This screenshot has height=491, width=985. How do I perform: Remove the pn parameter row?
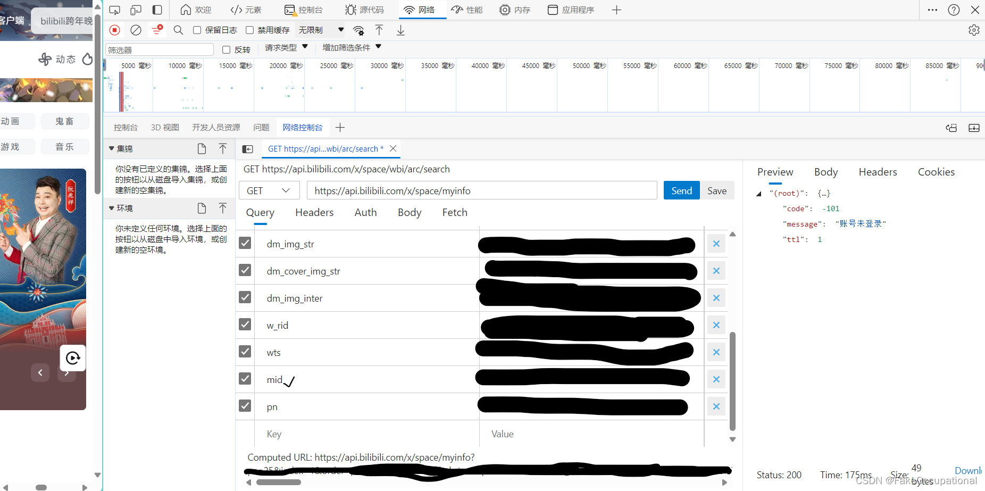click(716, 406)
